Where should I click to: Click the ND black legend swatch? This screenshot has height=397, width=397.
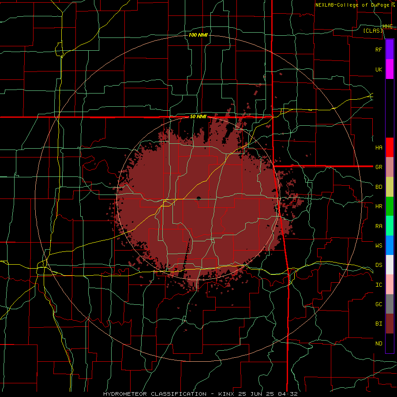coord(390,343)
